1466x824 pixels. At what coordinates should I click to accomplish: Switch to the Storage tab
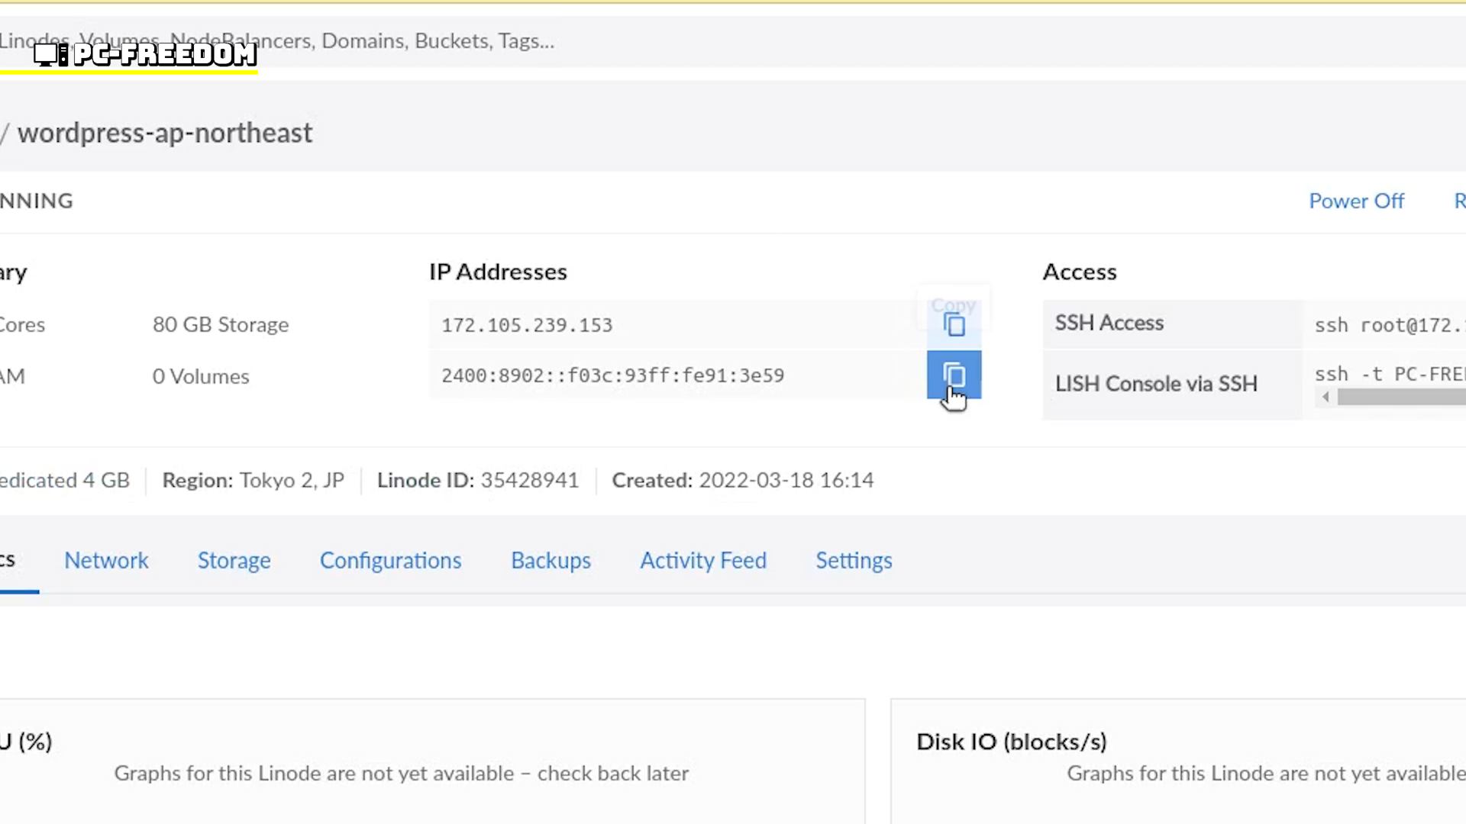[x=234, y=561]
